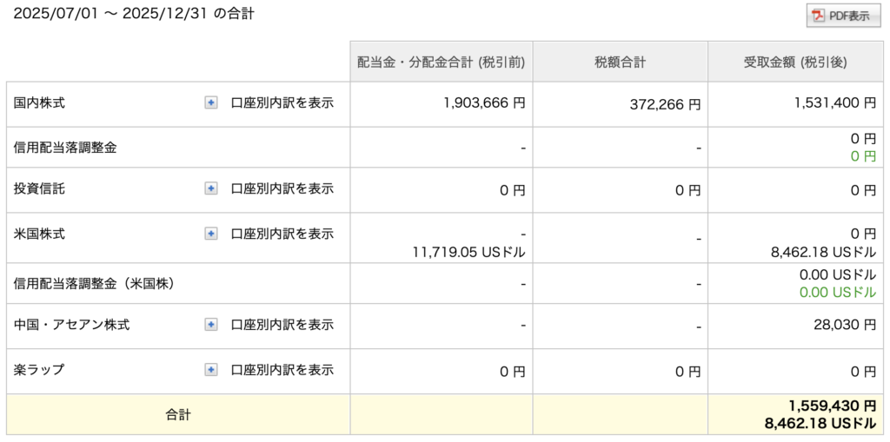Viewport: 890px width, 442px height.
Task: Expand the 投資信託 breakdown plus icon
Action: tap(210, 188)
